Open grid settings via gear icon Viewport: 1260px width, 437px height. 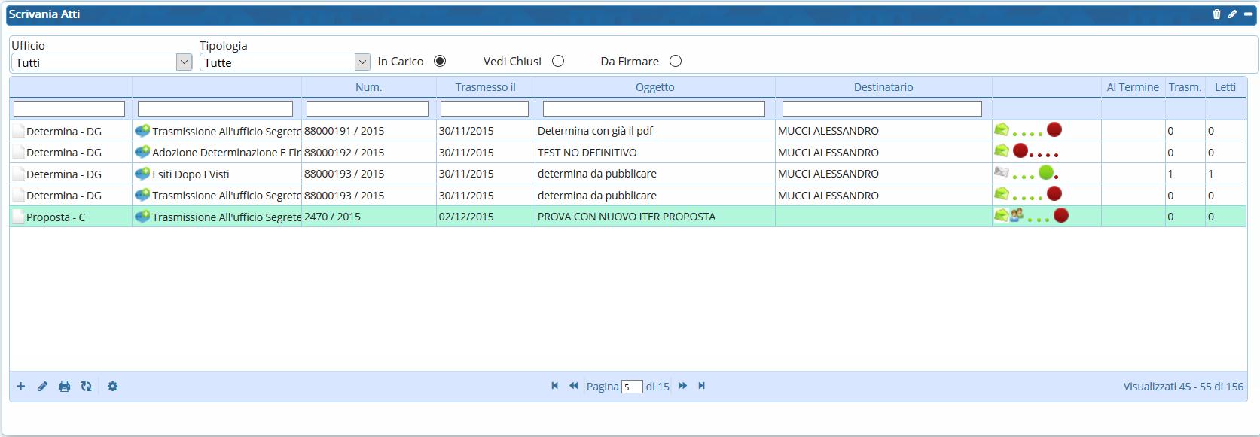click(x=112, y=387)
